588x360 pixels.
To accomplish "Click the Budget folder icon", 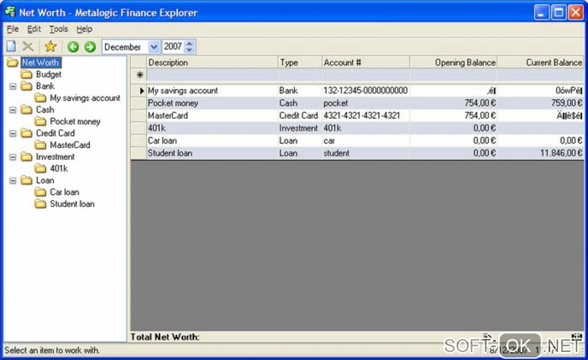I will tap(27, 74).
